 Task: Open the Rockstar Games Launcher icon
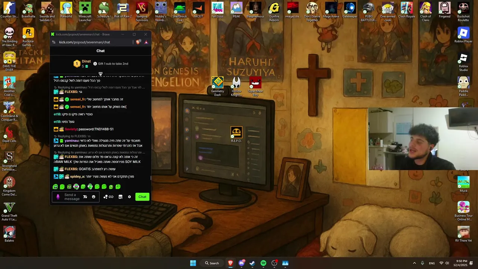pyautogui.click(x=28, y=37)
